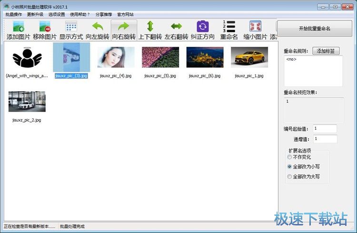Select the 缩小图片 shrink image tool
The image size is (357, 233).
coord(255,27)
